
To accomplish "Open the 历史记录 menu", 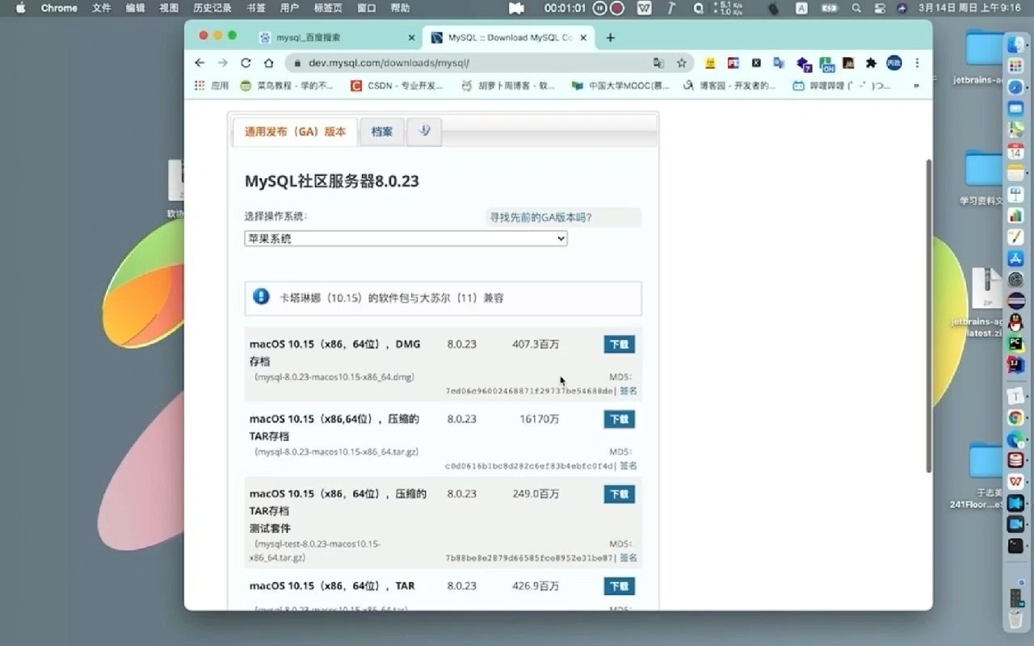I will tap(212, 8).
